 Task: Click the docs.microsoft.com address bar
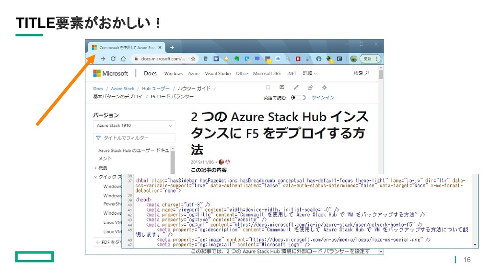165,58
